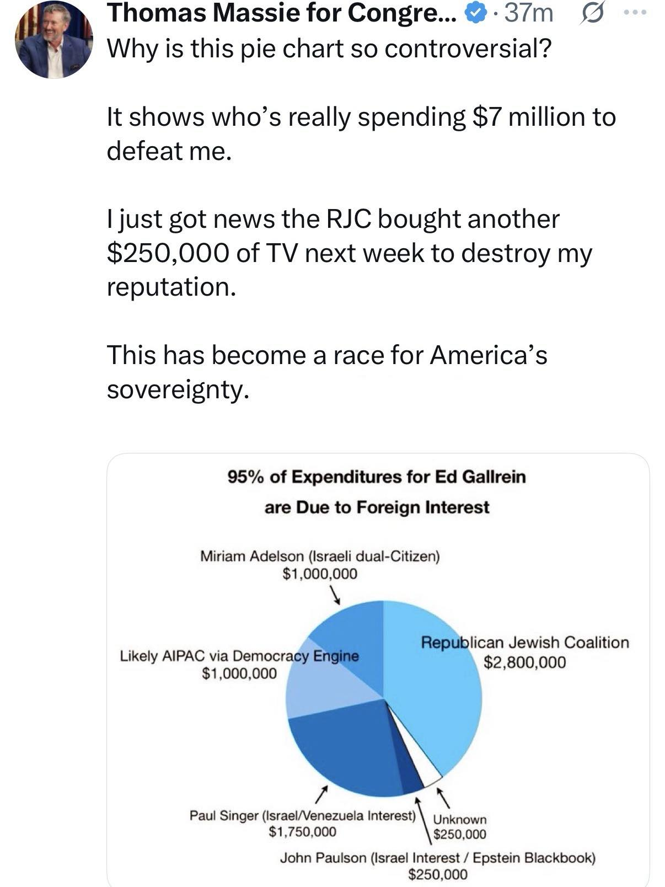Click the circle-slash icon beside the timestamp
The width and height of the screenshot is (665, 887).
tap(592, 13)
